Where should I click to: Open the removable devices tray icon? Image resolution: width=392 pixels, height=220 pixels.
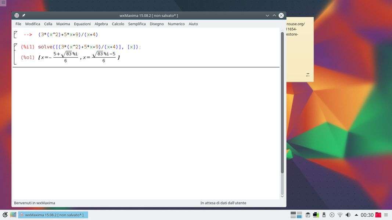pos(324,215)
